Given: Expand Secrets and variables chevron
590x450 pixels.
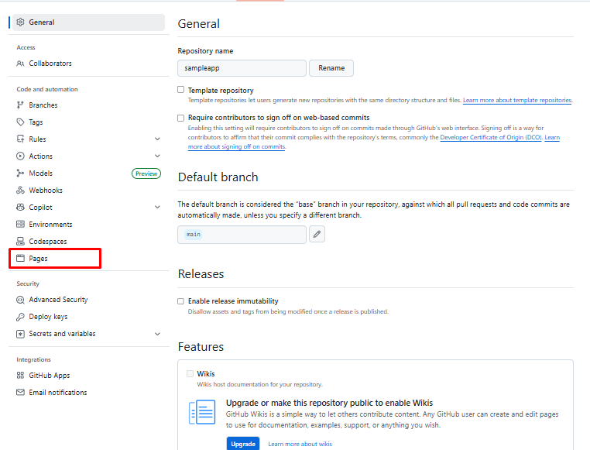Looking at the screenshot, I should (x=157, y=334).
